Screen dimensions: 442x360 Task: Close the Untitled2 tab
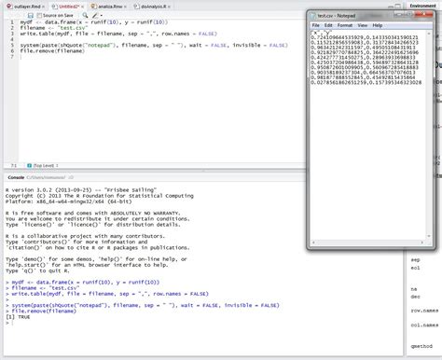[82, 7]
